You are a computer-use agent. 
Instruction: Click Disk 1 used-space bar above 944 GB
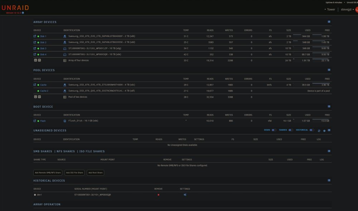297,35
